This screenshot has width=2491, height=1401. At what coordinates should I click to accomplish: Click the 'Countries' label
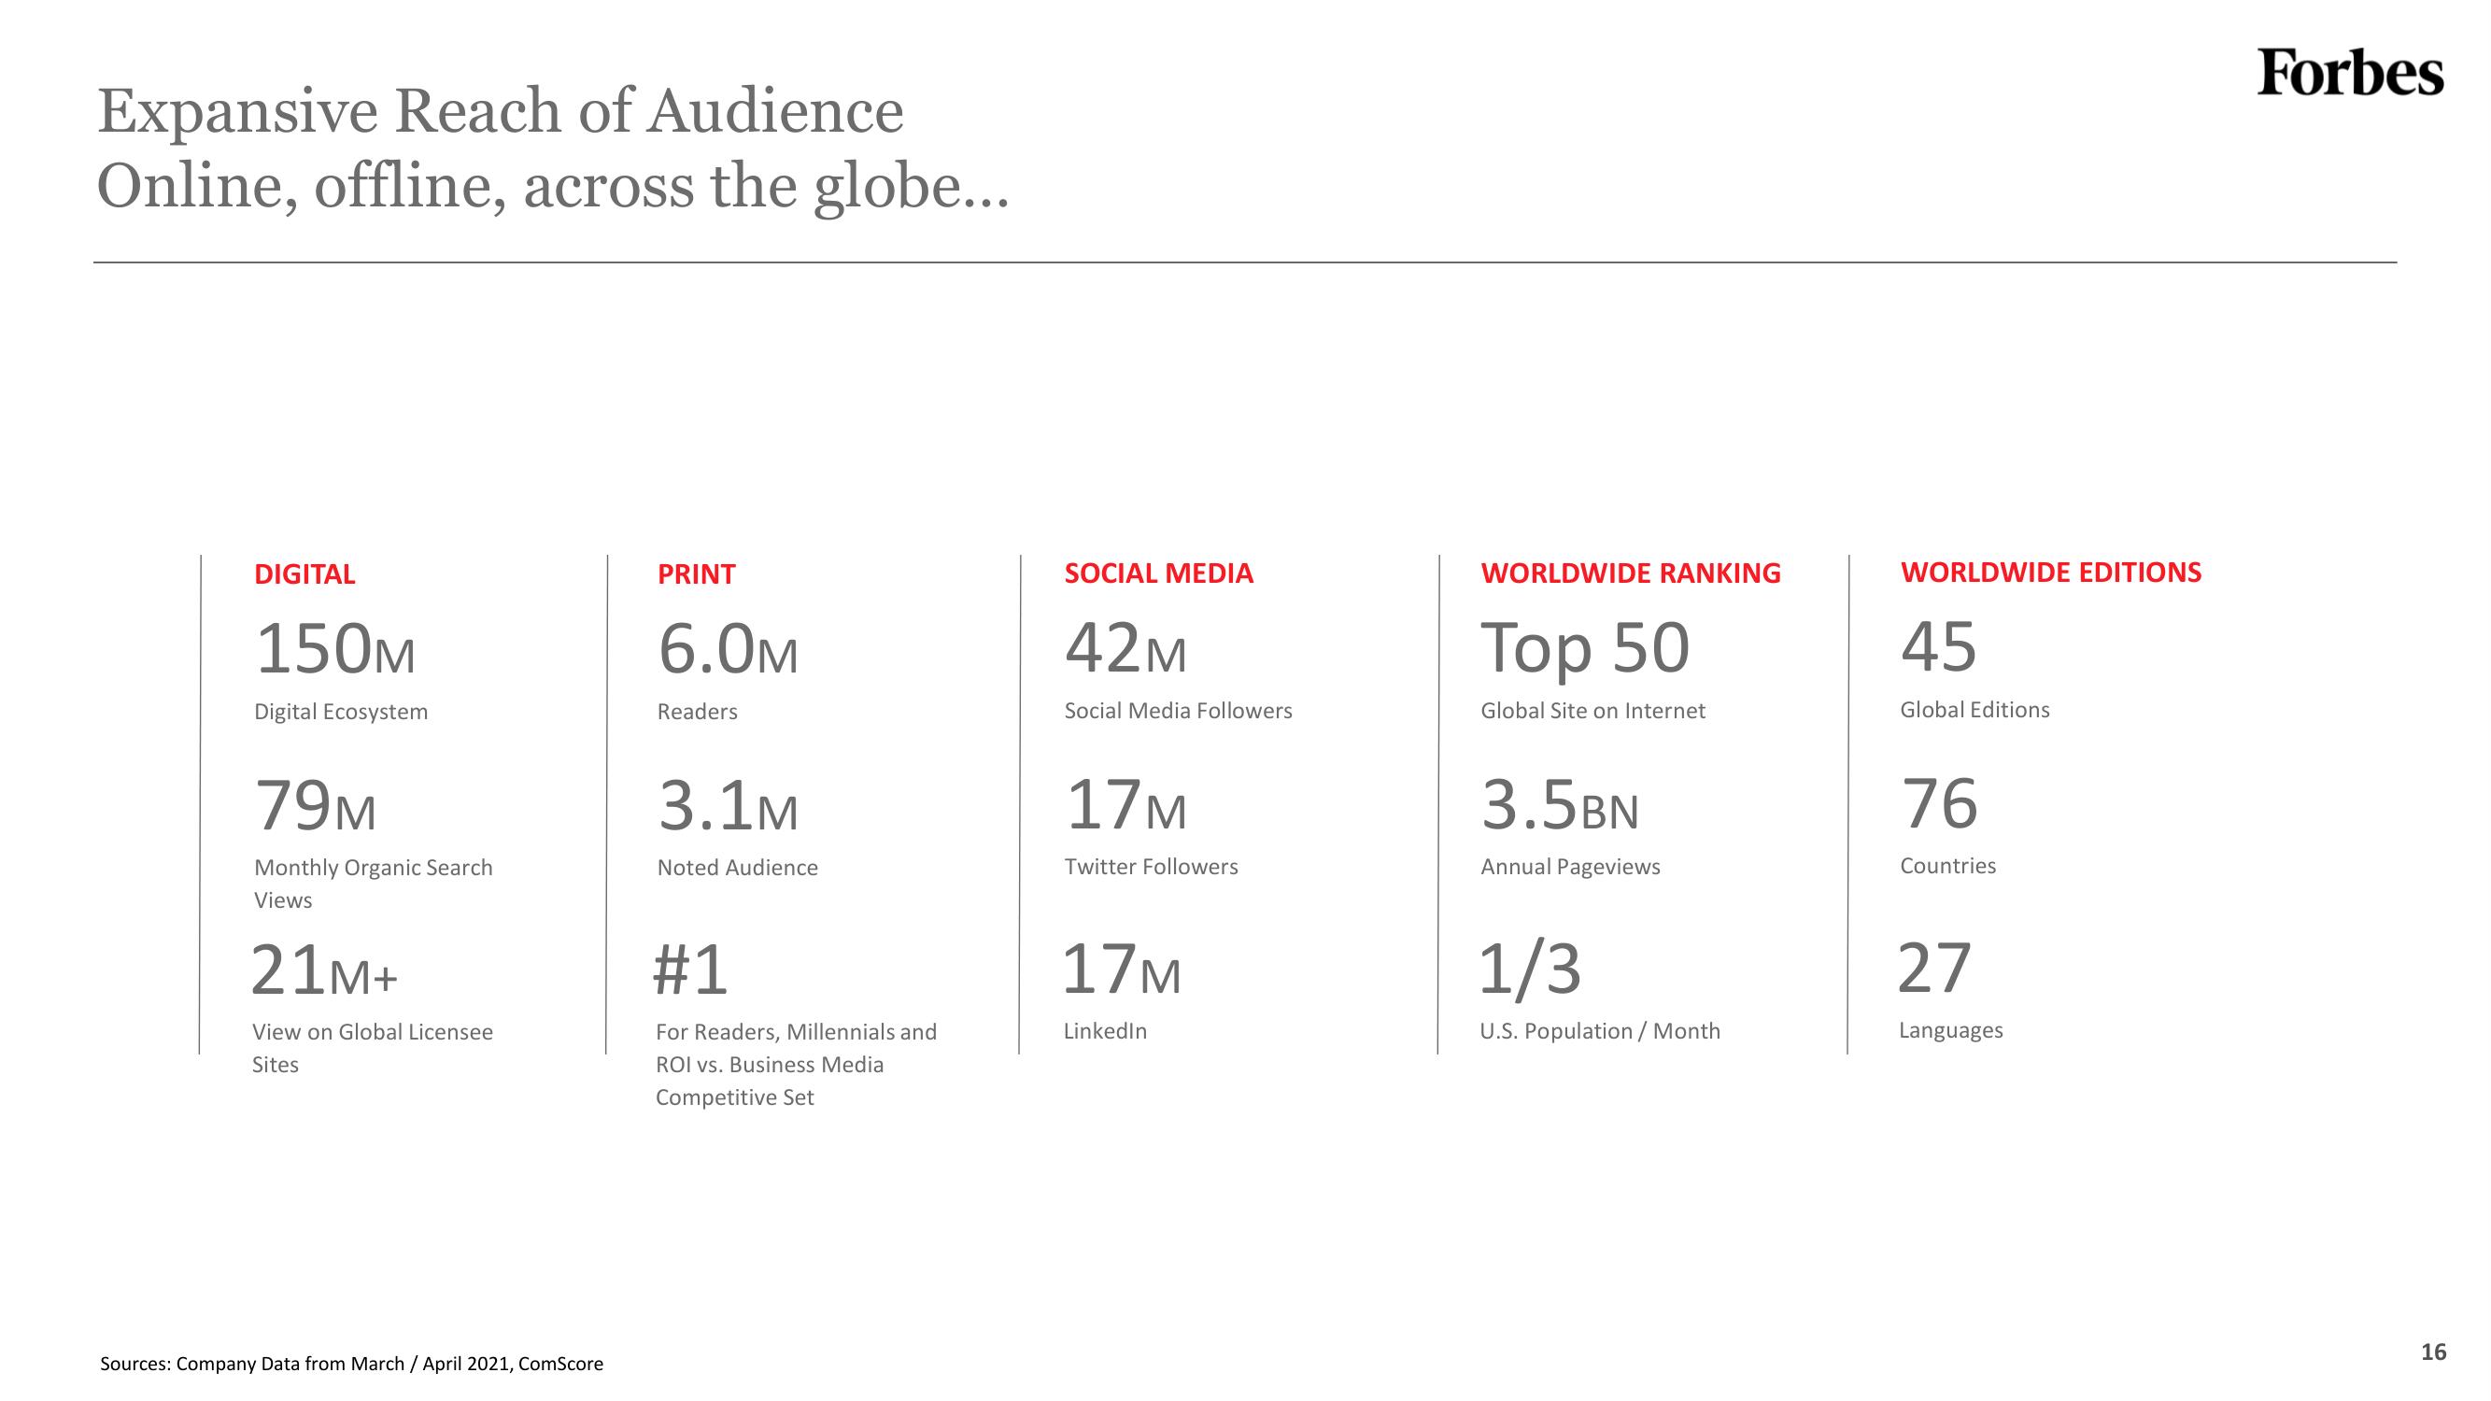click(x=1947, y=866)
